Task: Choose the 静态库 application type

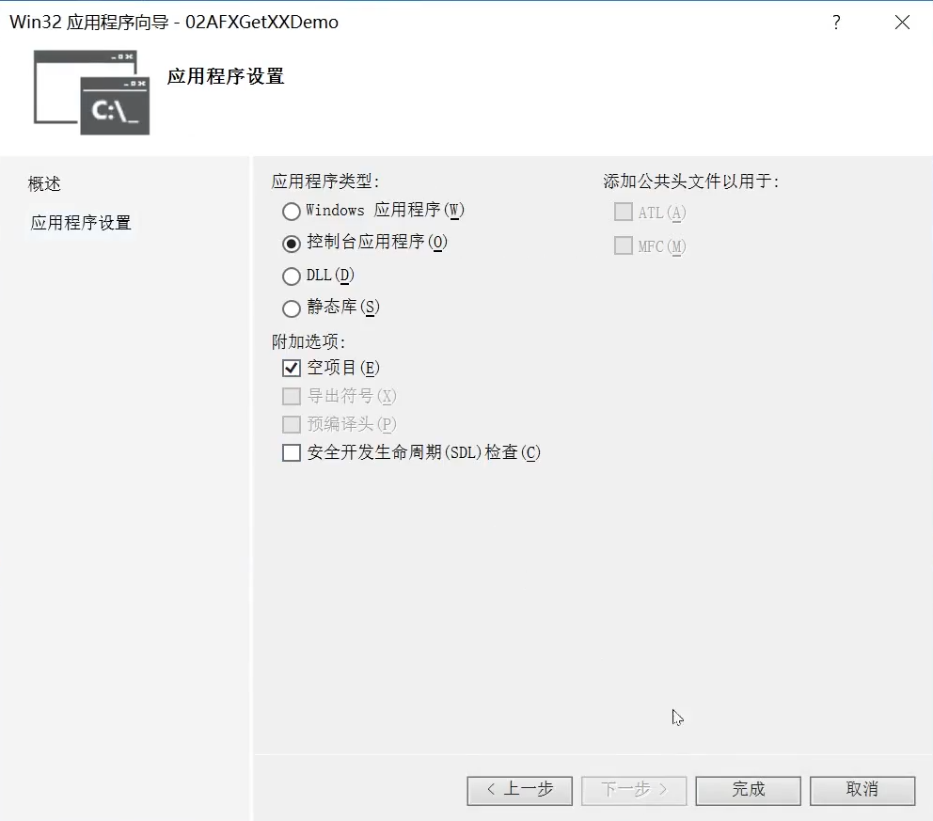Action: pyautogui.click(x=291, y=308)
